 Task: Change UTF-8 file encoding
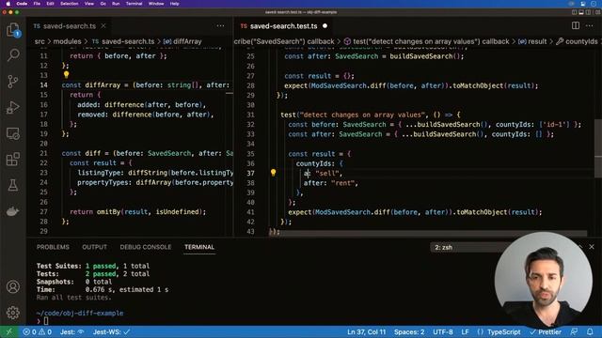tap(443, 331)
